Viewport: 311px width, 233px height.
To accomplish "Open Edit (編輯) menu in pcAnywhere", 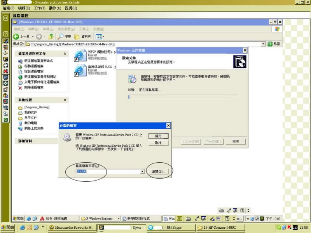I will pos(24,8).
